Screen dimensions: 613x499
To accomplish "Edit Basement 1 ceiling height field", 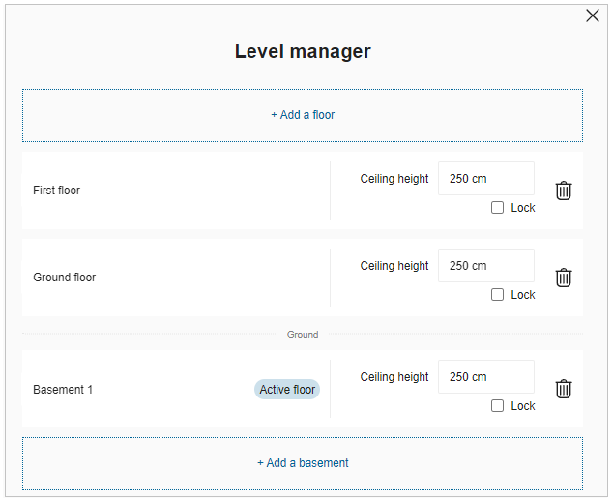I will tap(486, 376).
